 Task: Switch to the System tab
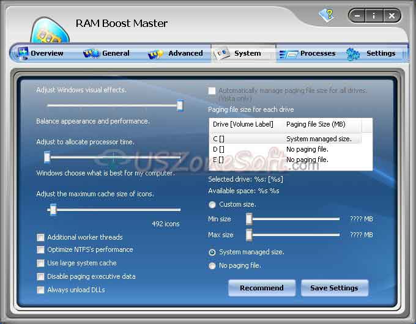click(243, 53)
